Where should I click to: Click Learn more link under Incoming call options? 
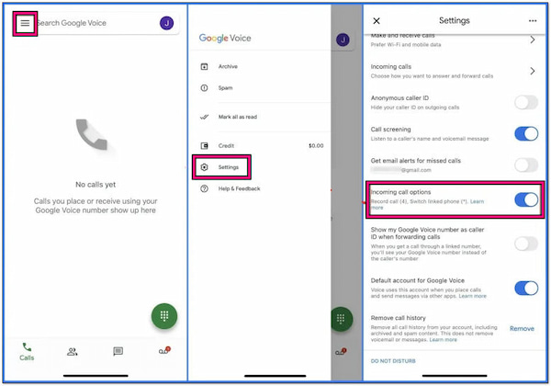click(477, 201)
